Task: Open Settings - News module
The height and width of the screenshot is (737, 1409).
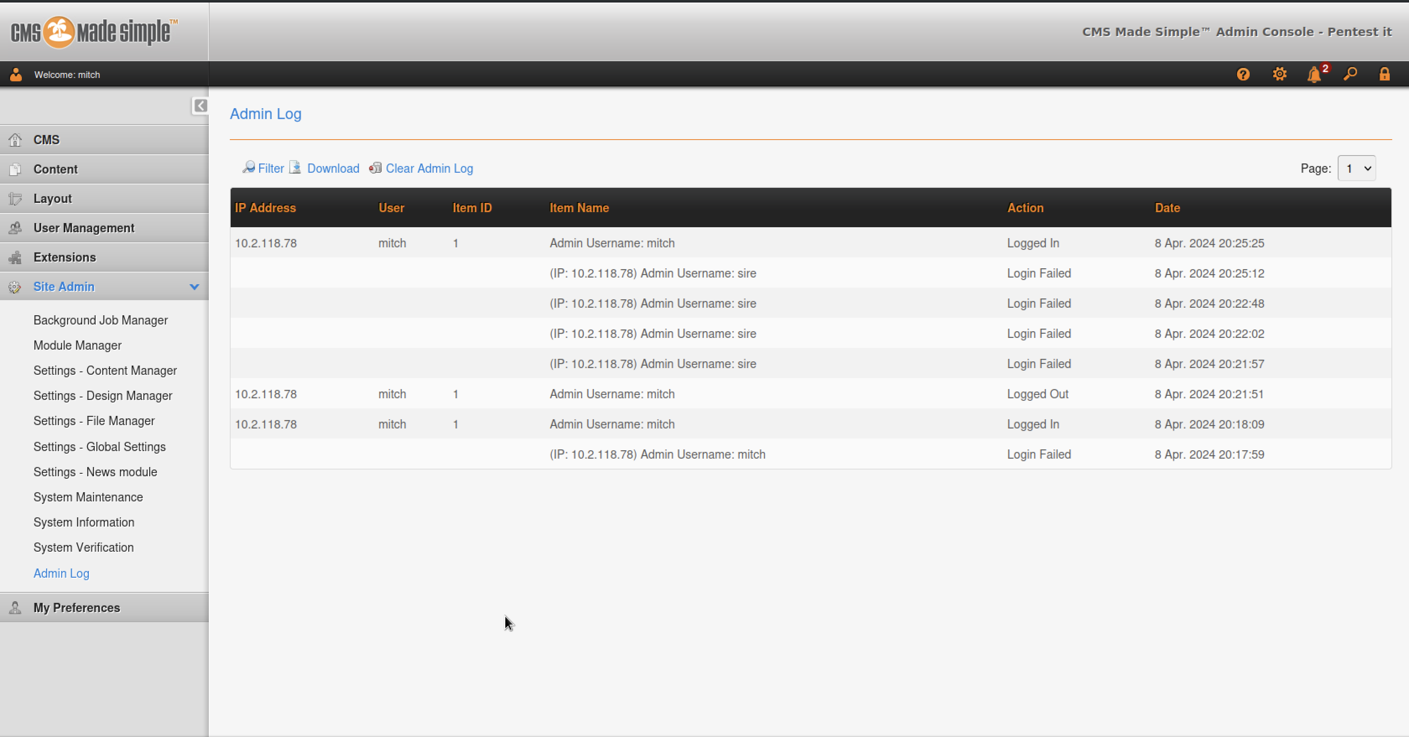Action: pyautogui.click(x=95, y=472)
